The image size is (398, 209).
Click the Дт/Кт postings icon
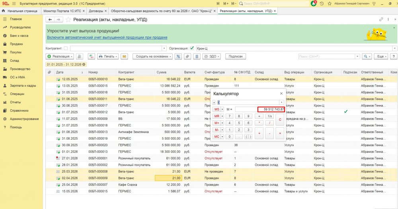pos(92,56)
